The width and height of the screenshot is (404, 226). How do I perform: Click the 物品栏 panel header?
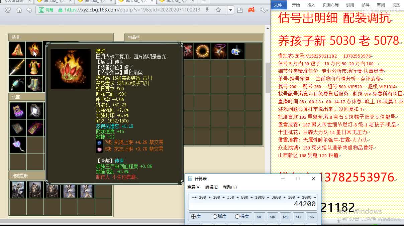point(194,37)
